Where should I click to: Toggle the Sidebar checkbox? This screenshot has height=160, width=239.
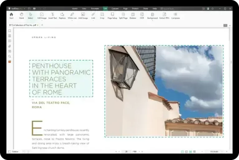click(x=9, y=152)
